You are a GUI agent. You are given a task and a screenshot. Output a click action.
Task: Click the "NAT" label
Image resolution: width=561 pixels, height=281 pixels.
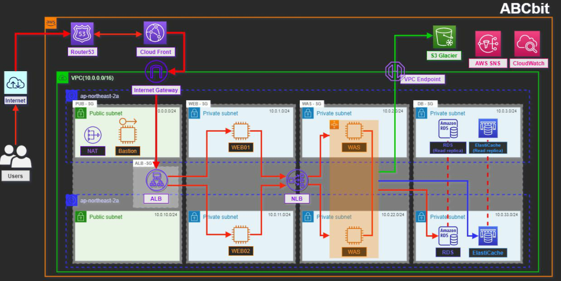(x=93, y=151)
